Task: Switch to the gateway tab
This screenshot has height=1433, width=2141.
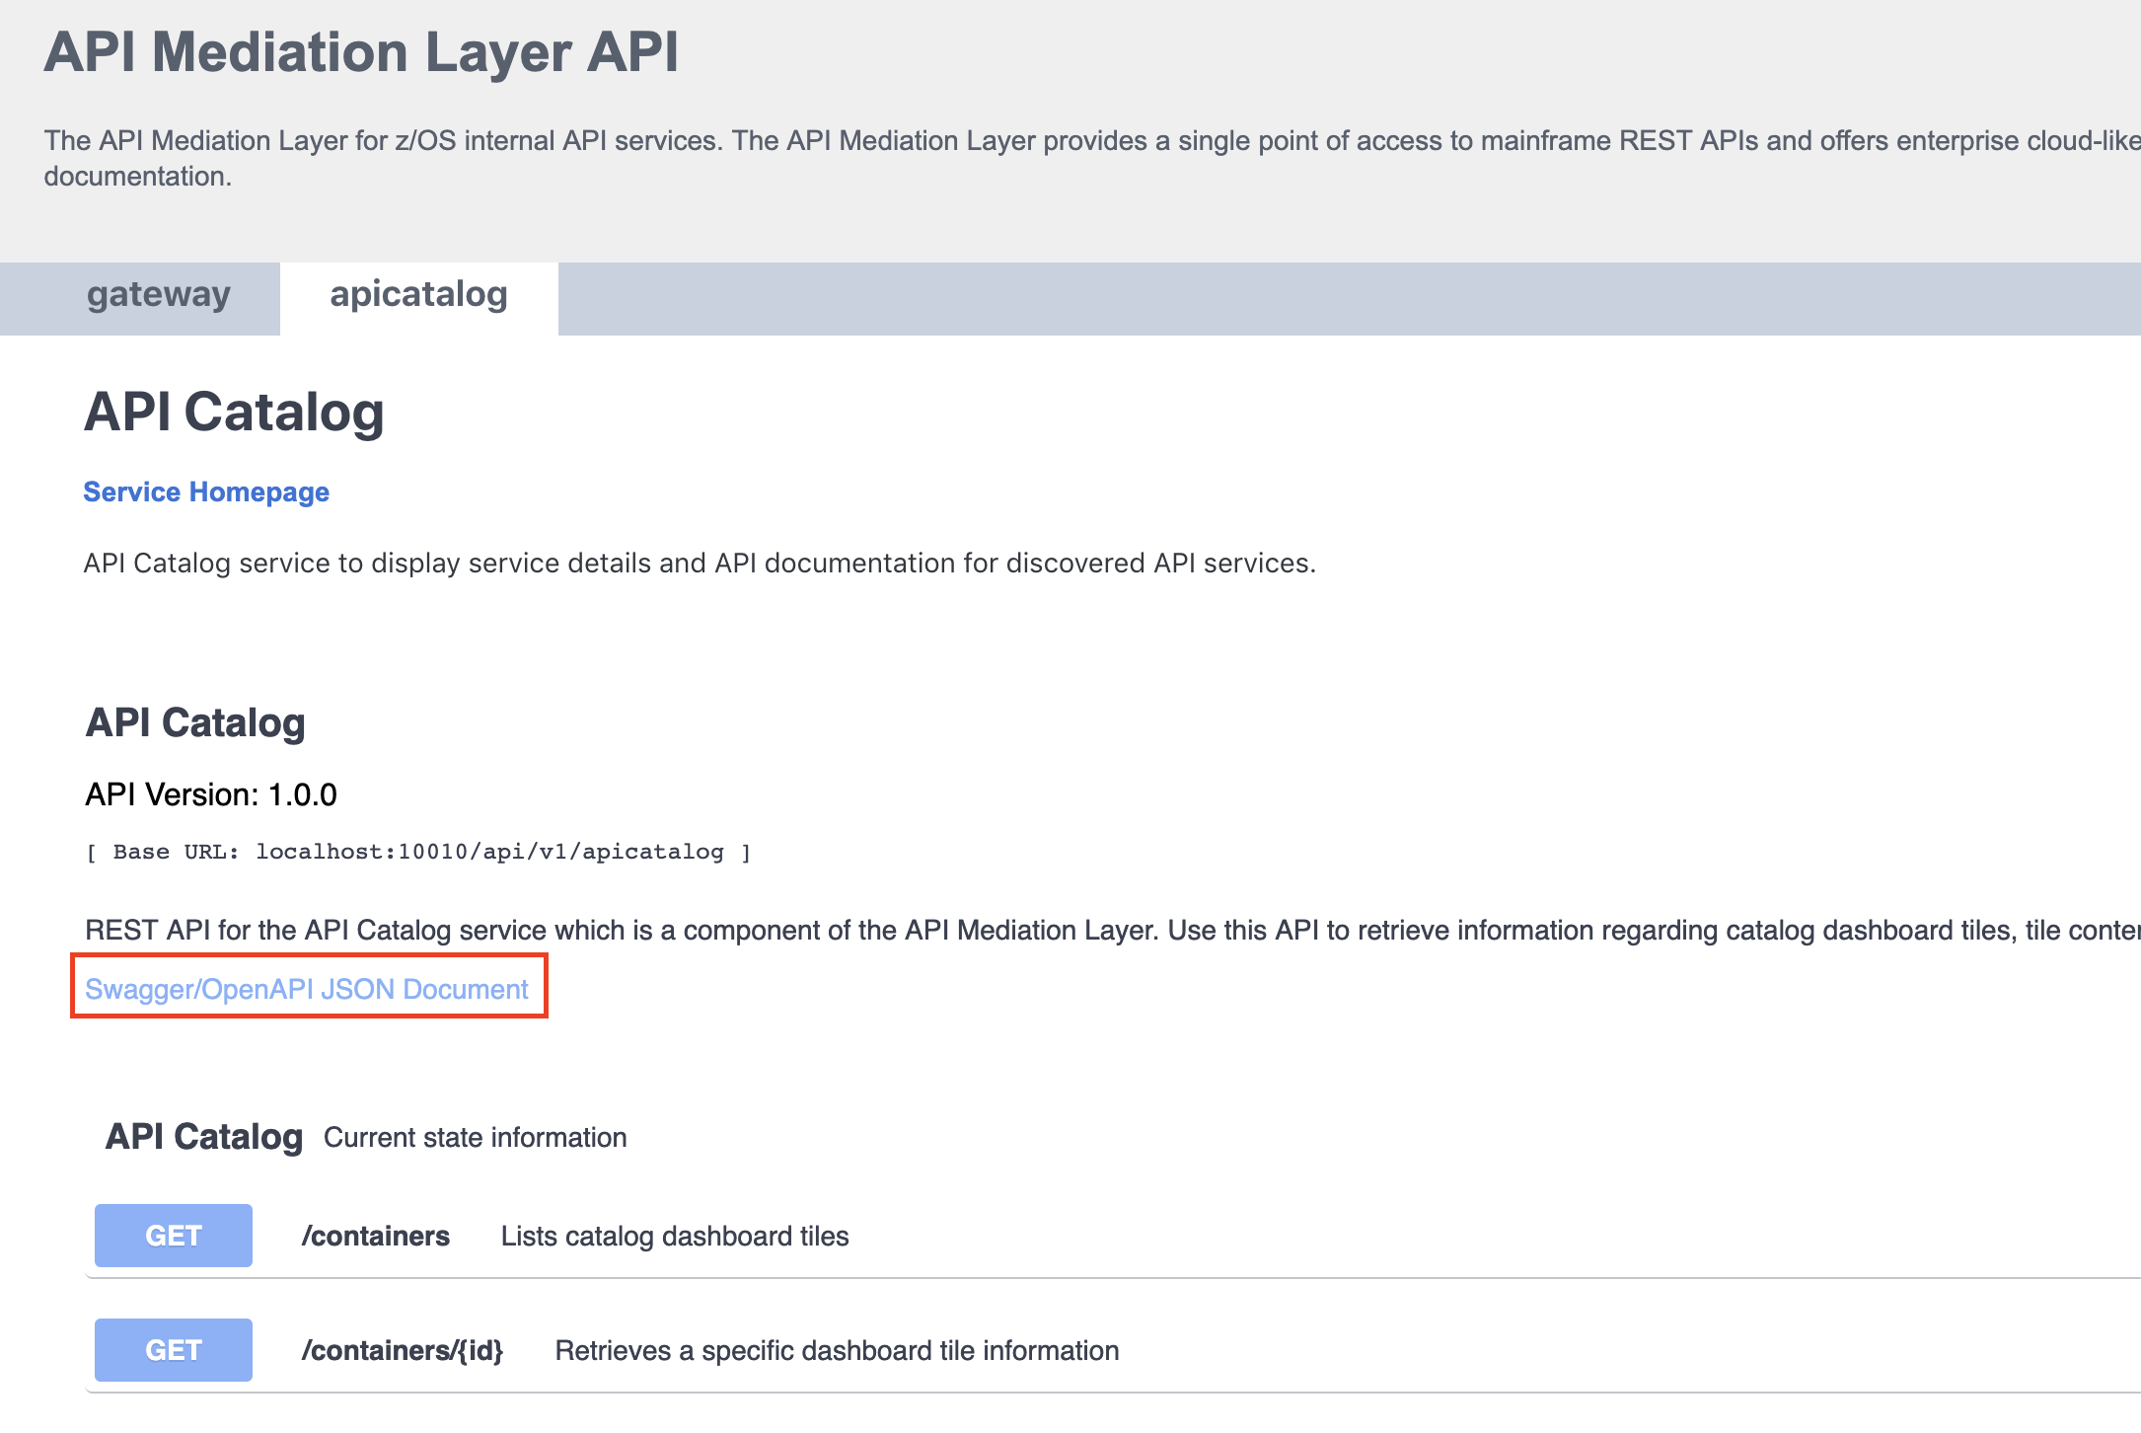Action: [x=158, y=295]
